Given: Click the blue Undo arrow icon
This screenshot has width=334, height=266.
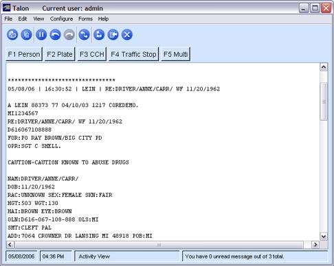Looking at the screenshot, I should 55,35.
